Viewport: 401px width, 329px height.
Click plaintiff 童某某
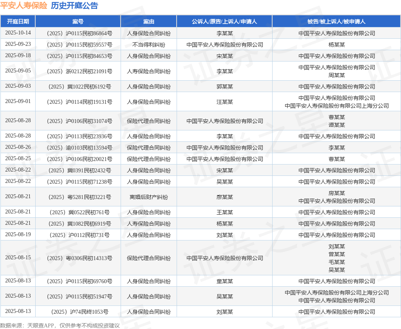[224, 282]
